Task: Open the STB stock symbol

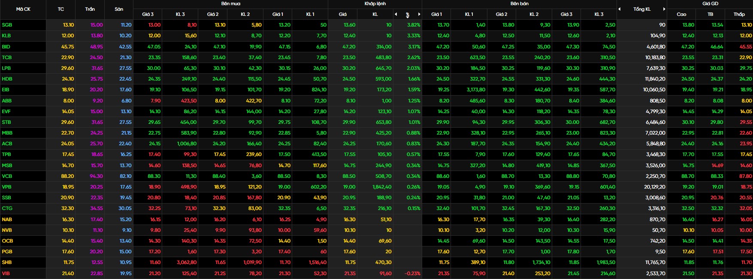Action: [x=6, y=122]
